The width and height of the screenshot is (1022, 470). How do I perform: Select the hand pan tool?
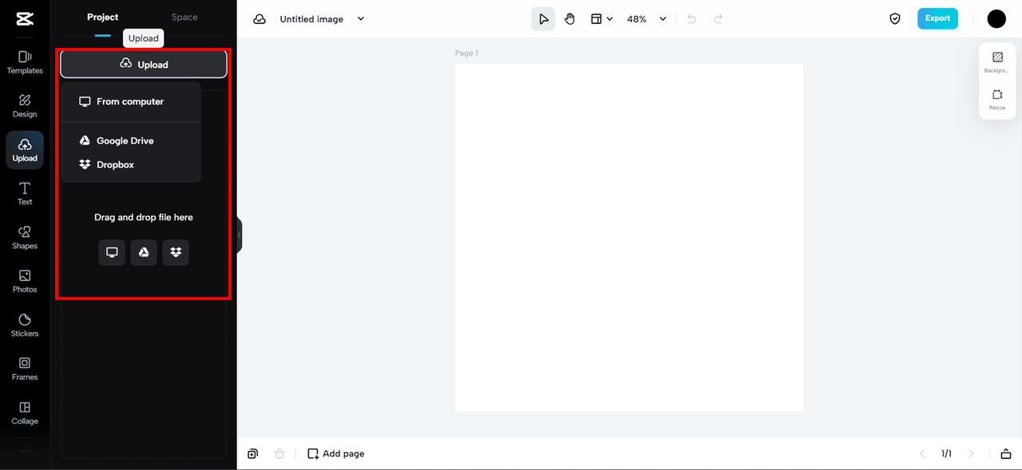[x=570, y=19]
